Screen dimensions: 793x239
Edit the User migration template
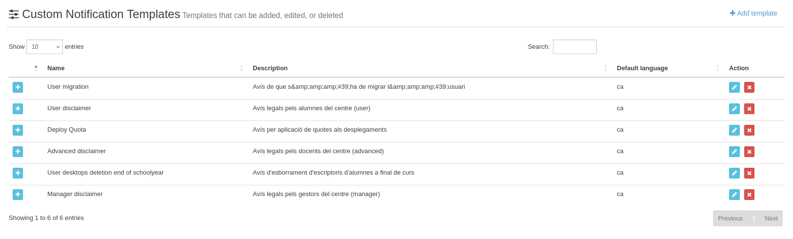(x=734, y=87)
